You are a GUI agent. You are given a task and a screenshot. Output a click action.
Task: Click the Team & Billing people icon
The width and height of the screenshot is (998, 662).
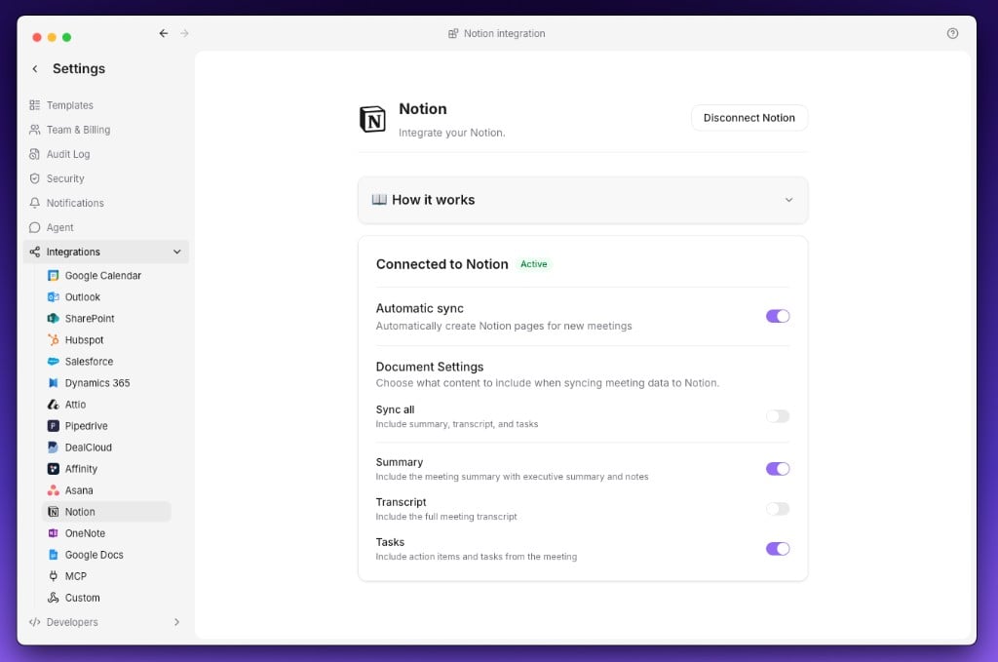(34, 130)
